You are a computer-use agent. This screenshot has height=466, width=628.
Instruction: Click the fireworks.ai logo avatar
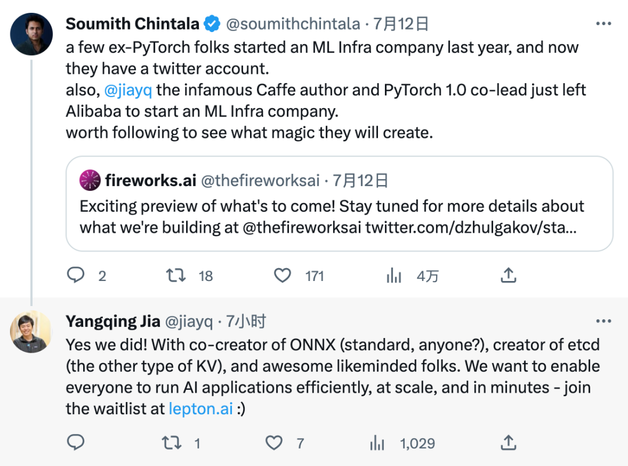(x=90, y=180)
